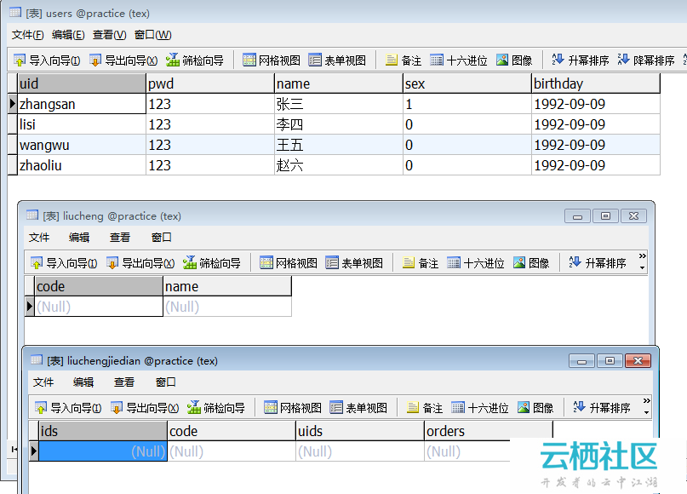The image size is (687, 494).
Task: Open Import Wizard in liucheng window
Action: click(64, 263)
